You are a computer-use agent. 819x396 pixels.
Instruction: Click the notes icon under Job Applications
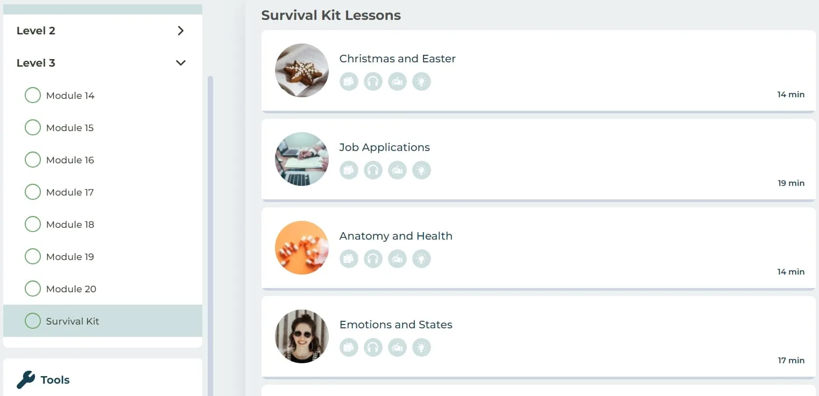[349, 170]
